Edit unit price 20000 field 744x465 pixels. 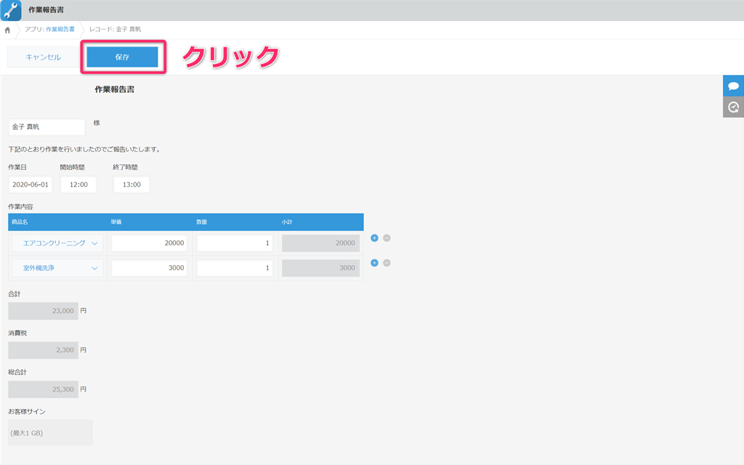coord(149,243)
